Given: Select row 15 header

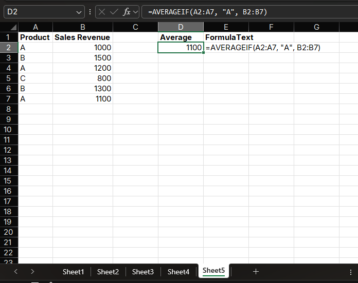Looking at the screenshot, I should pos(9,181).
